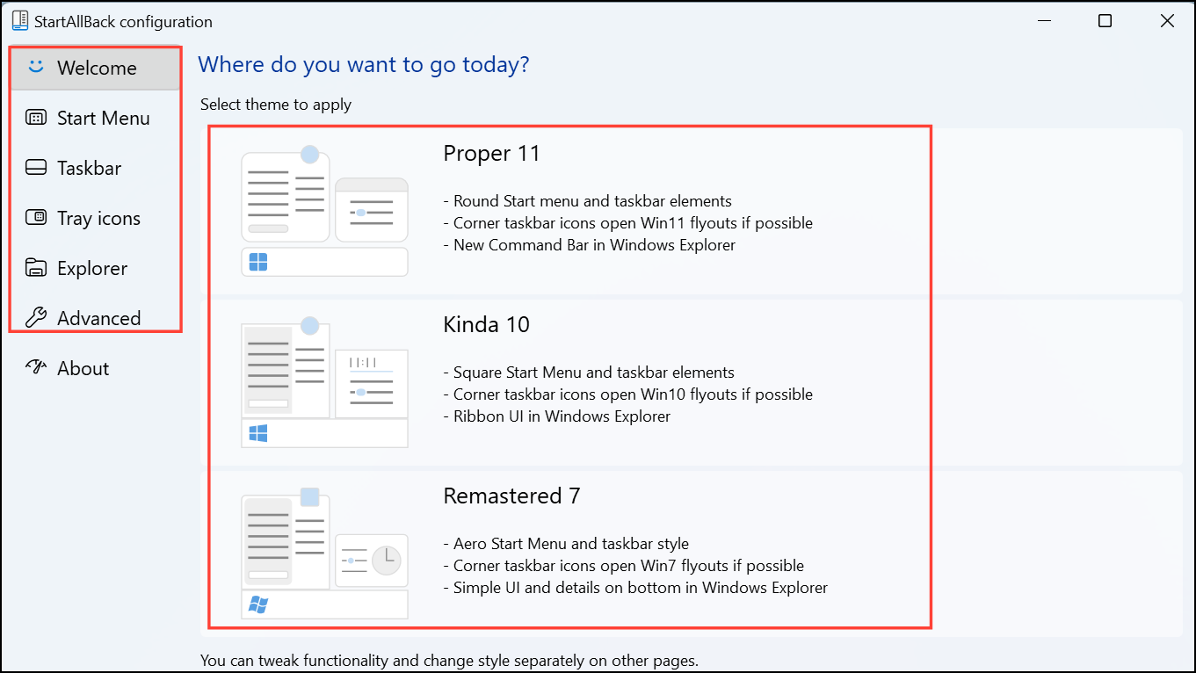Click the Proper 11 preview thumbnail
The height and width of the screenshot is (673, 1196).
click(x=325, y=211)
